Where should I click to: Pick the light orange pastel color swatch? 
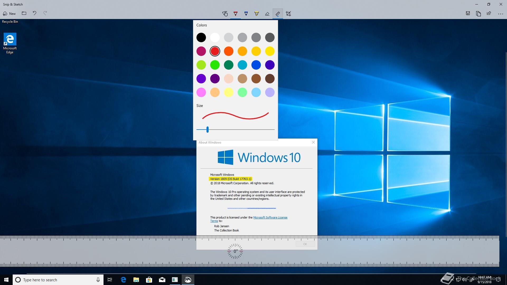point(215,92)
